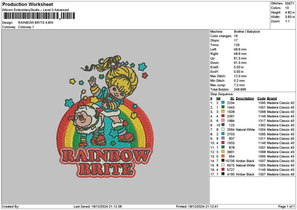Click the red swatch in stop 16 (5727 stitches)
The width and height of the screenshot is (297, 210).
coord(223,169)
